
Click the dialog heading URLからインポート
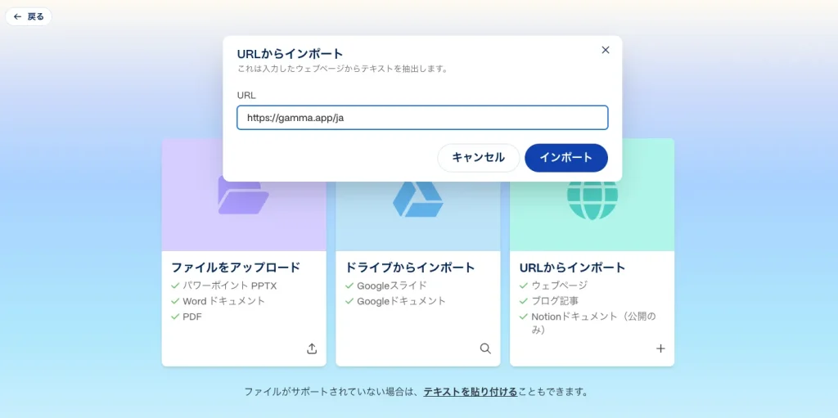pos(290,53)
